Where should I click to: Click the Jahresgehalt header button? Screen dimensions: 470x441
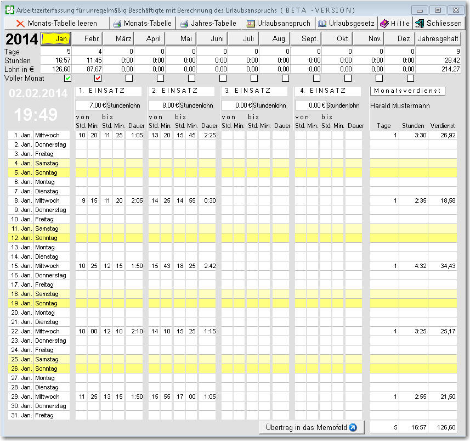click(x=438, y=38)
